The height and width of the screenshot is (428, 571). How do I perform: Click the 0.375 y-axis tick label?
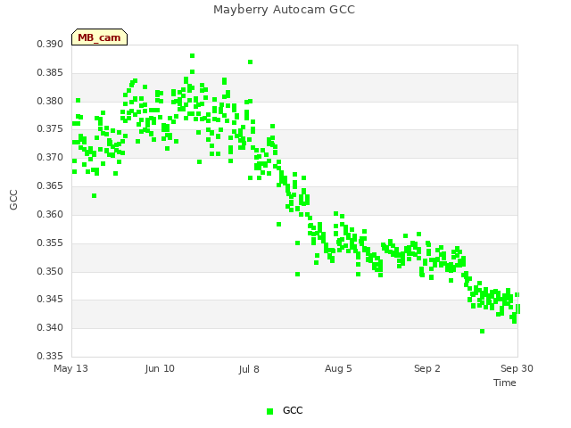(50, 128)
